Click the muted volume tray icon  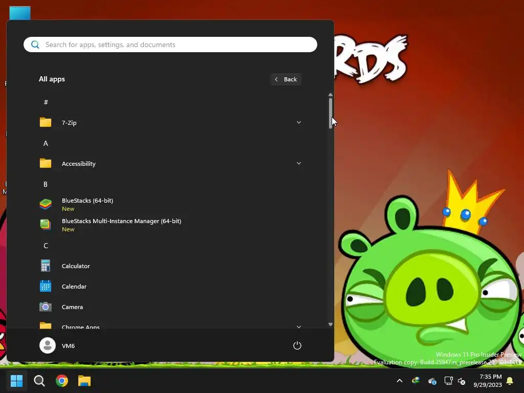(462, 381)
